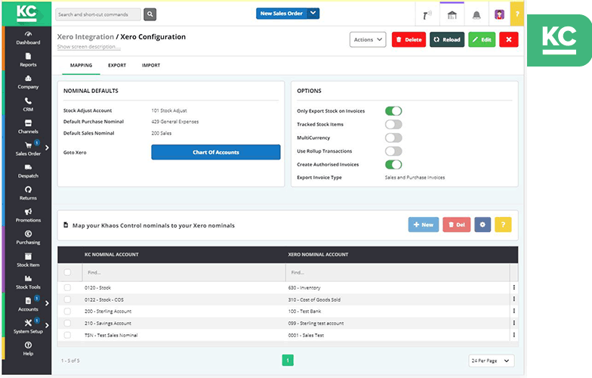Click the search magnifier button

pyautogui.click(x=150, y=14)
